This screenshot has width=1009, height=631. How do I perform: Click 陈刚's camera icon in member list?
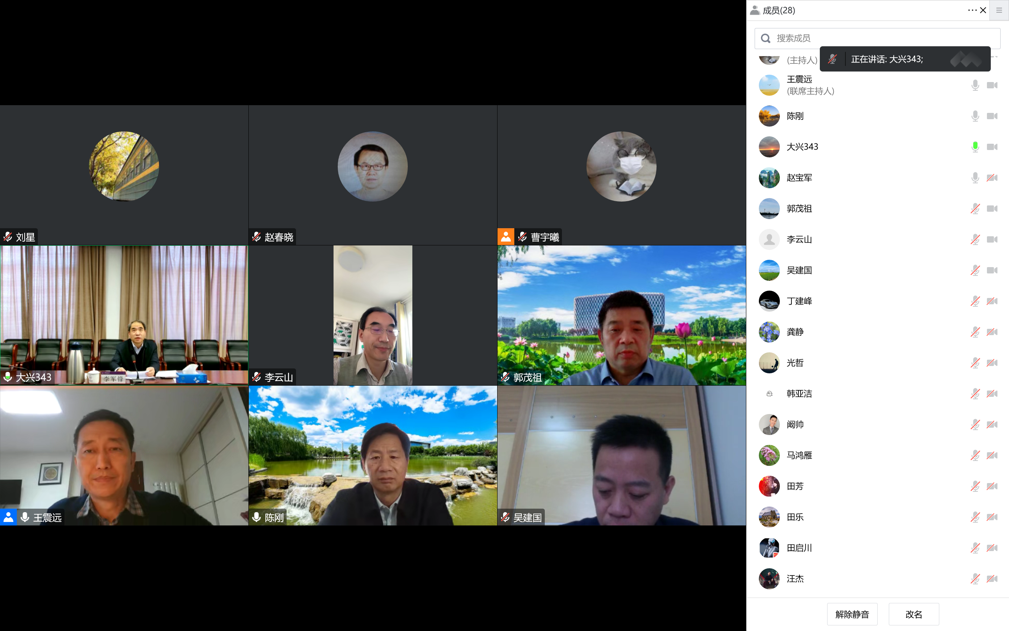pyautogui.click(x=992, y=116)
